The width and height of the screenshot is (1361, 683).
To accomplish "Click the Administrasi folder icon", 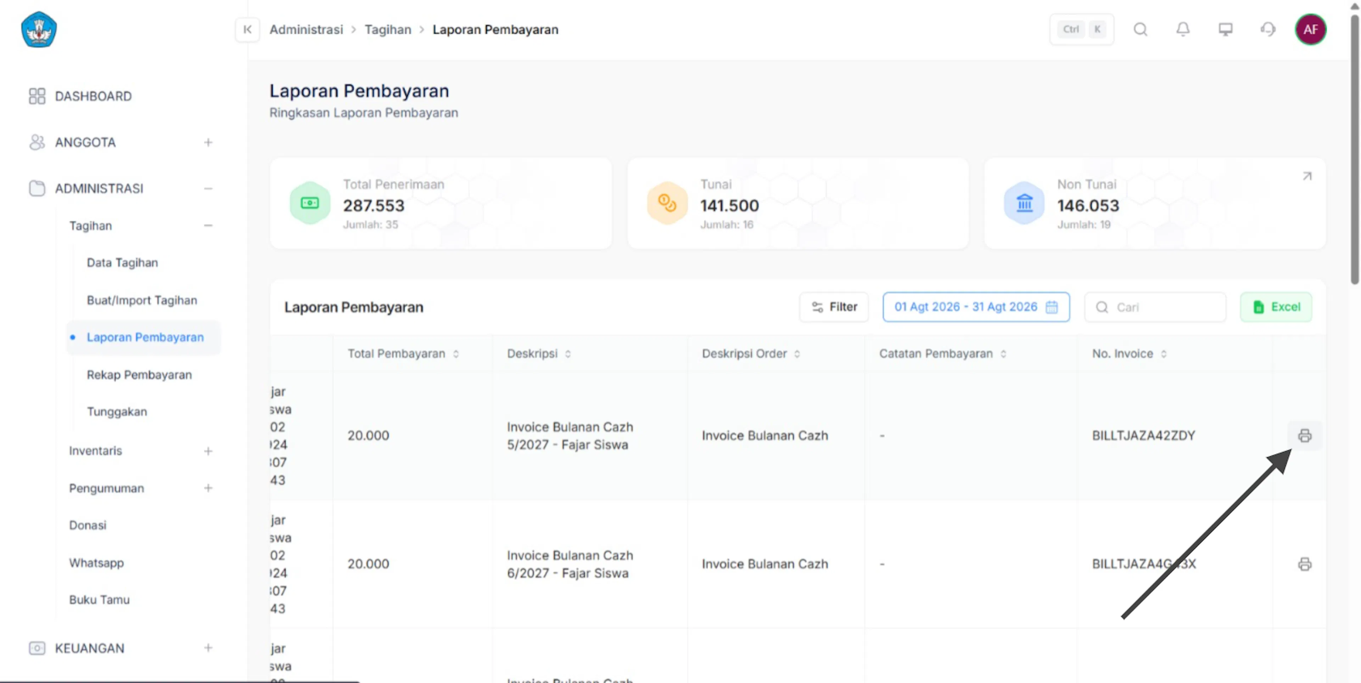I will (37, 189).
